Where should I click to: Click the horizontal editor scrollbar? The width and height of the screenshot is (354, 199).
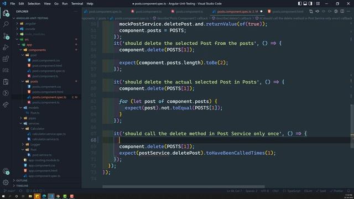[x=183, y=187]
